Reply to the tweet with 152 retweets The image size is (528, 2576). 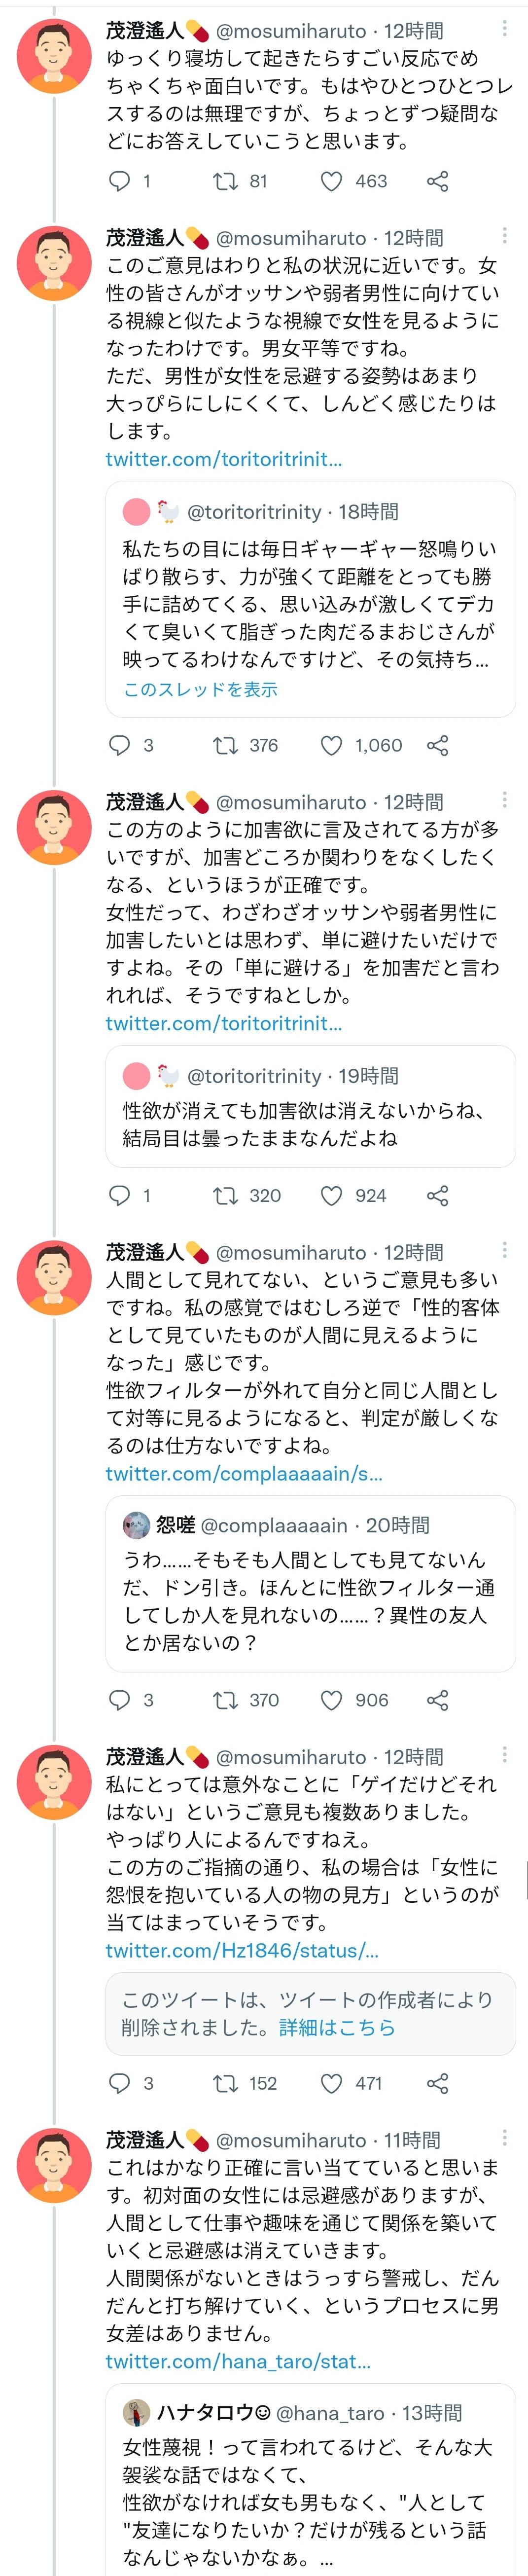coord(120,2083)
